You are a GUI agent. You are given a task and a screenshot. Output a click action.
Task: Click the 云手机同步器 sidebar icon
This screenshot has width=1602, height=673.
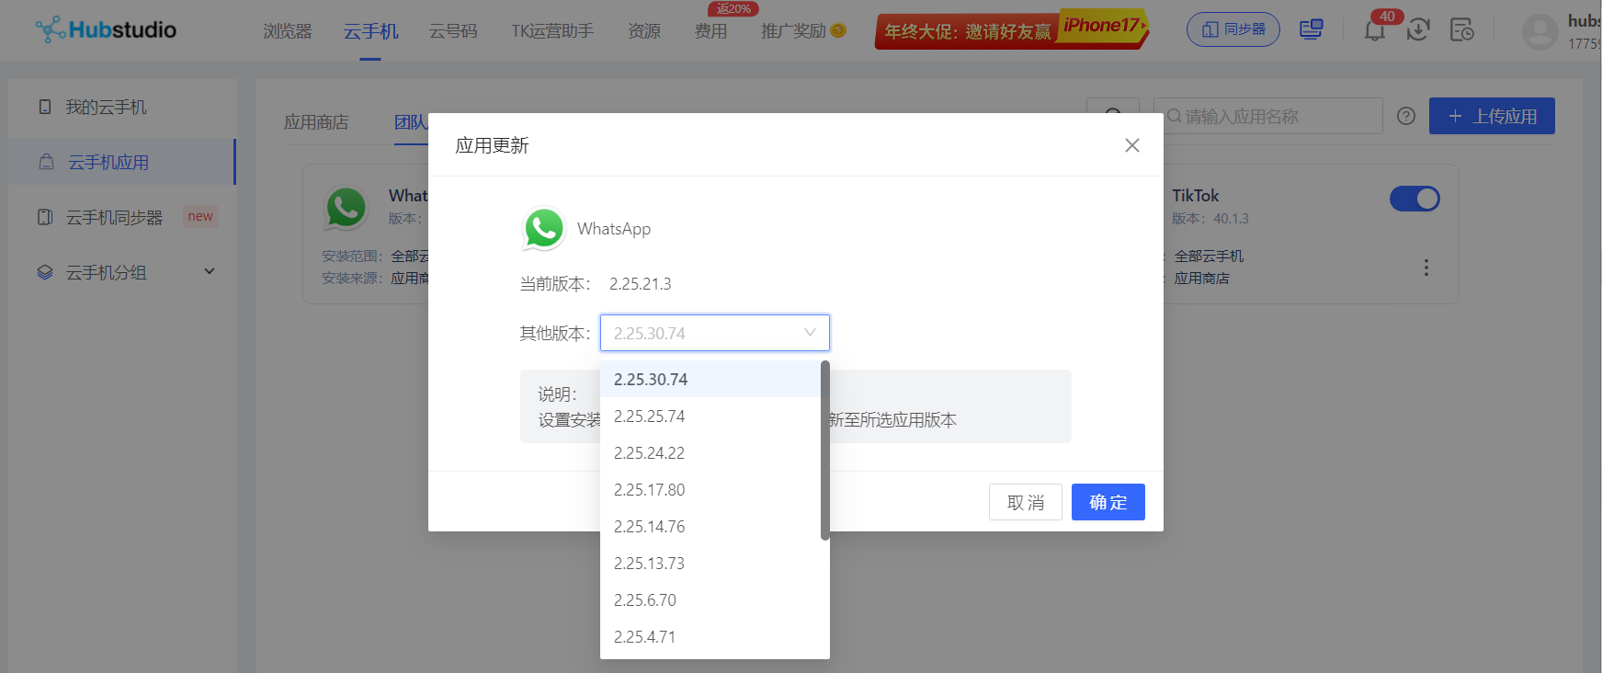(45, 217)
